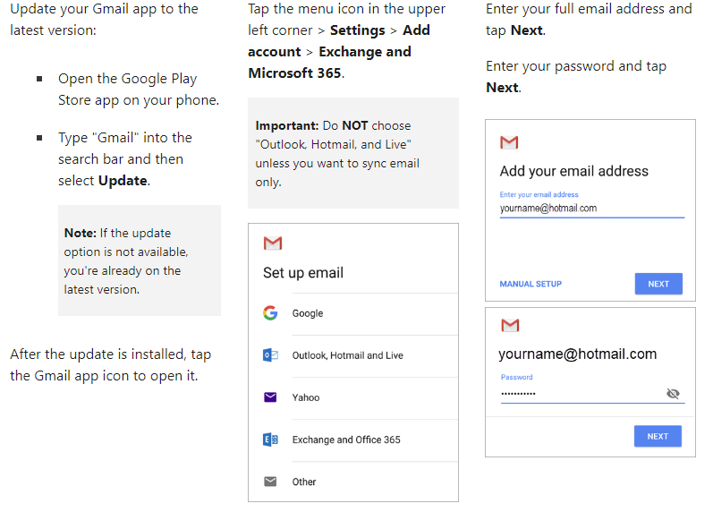Image resolution: width=713 pixels, height=512 pixels.
Task: Click the small 'Password' field label
Action: click(516, 377)
